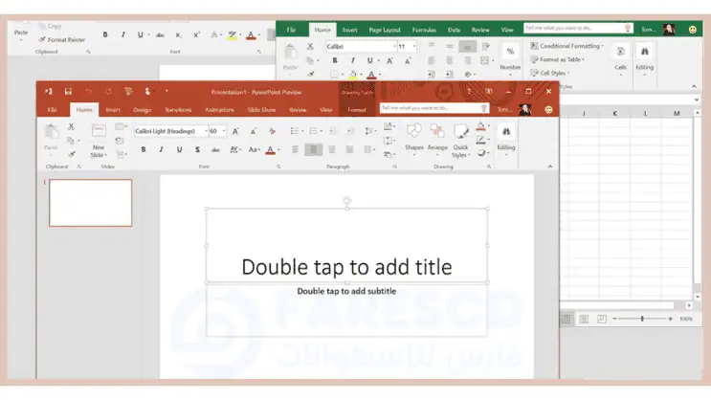Click Save icon in PowerPoint title bar

click(68, 91)
